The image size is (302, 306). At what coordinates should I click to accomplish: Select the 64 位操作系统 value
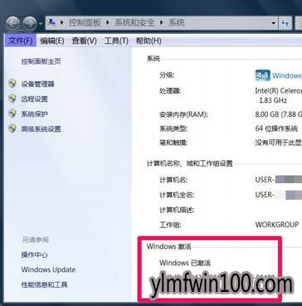point(276,129)
